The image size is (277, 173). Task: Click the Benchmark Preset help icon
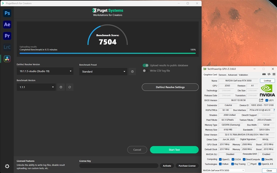pos(132,72)
